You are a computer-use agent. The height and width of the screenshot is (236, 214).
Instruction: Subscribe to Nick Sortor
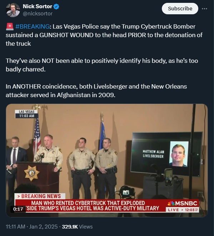coord(180,9)
